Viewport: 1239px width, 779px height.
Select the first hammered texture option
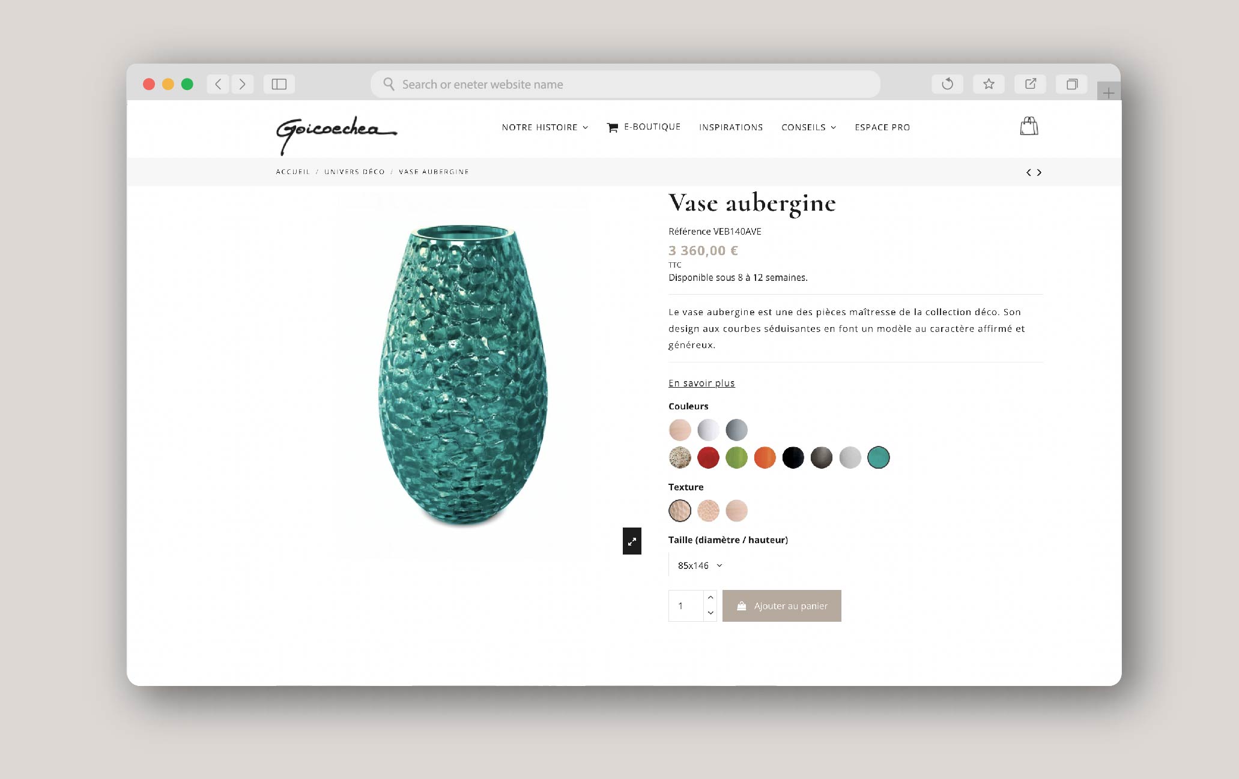(680, 511)
